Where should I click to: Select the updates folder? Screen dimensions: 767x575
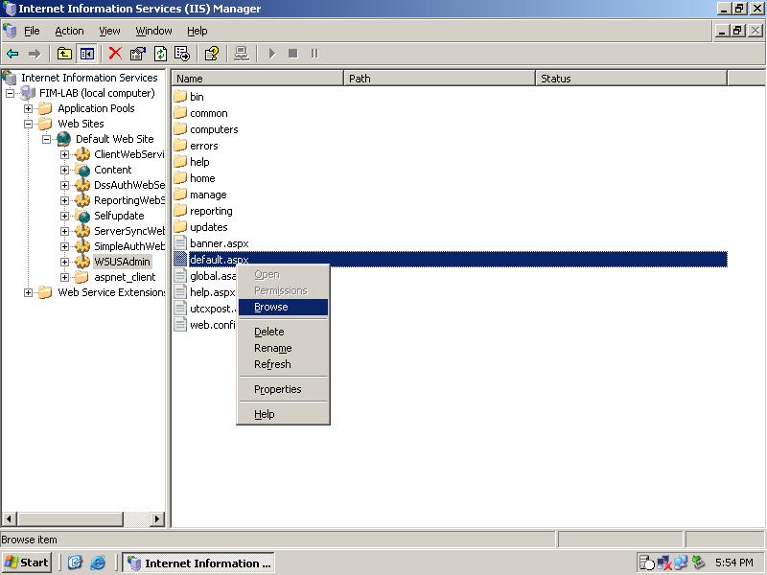[x=201, y=227]
